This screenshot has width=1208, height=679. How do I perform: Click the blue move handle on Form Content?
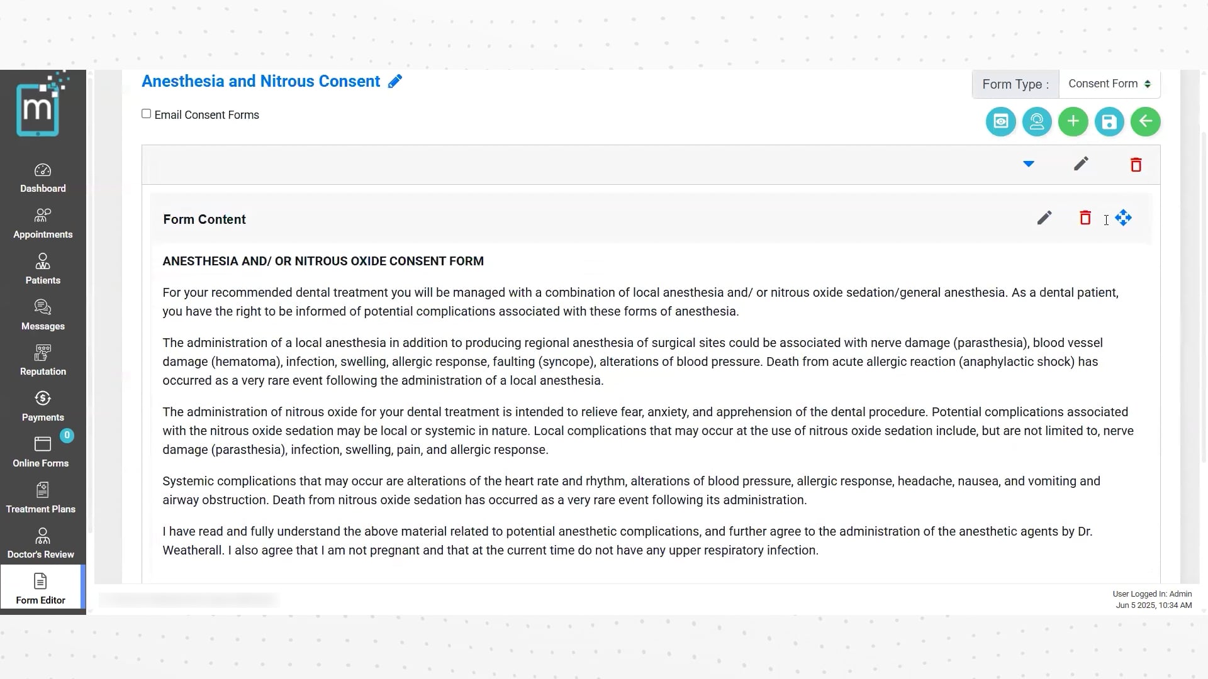point(1124,218)
